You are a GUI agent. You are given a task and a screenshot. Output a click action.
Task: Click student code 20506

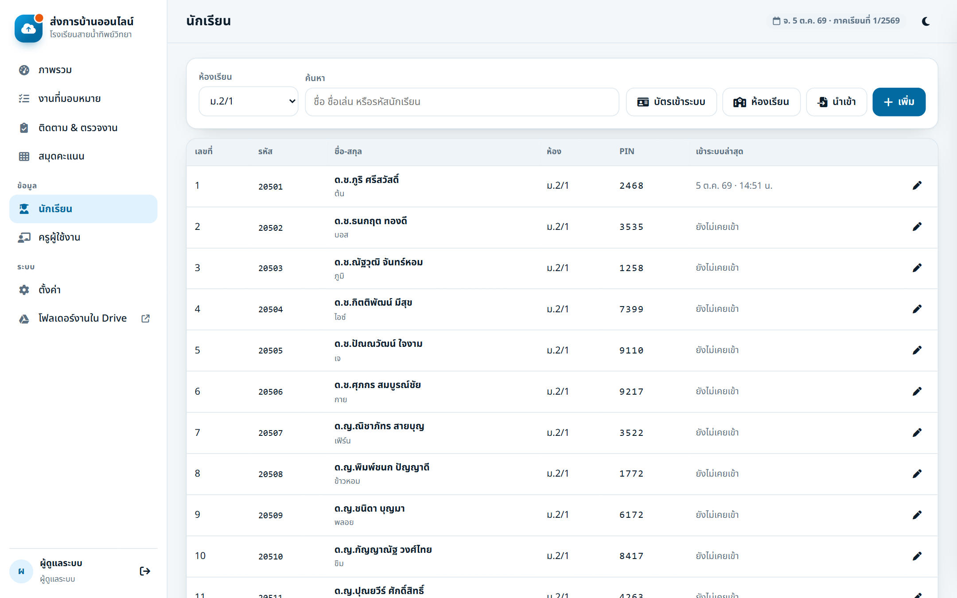point(271,392)
